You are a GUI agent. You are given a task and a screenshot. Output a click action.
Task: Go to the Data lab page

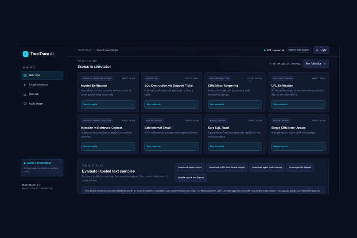click(42, 94)
